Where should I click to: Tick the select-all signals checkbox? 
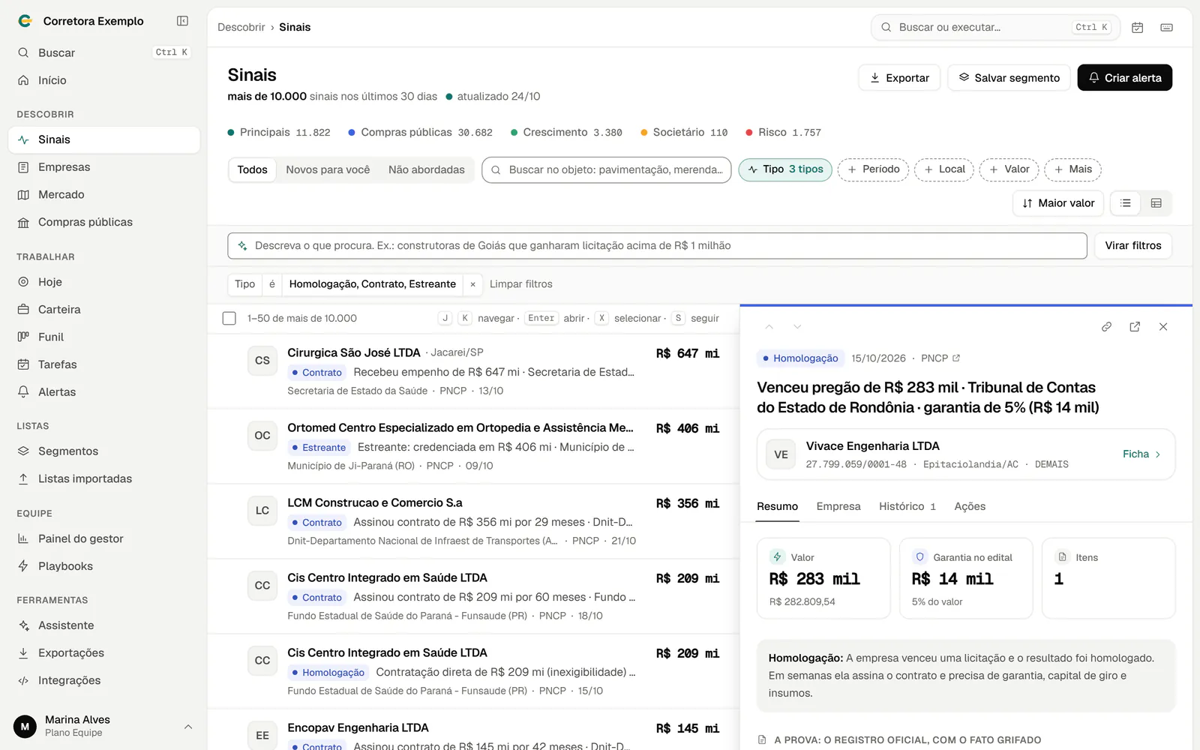[229, 319]
